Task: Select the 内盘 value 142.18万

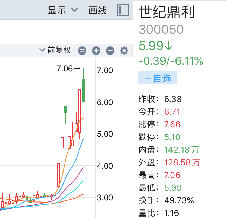Action: (181, 149)
